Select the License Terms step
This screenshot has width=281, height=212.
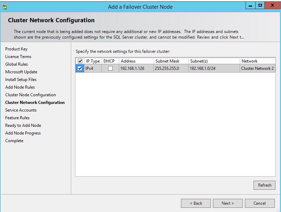click(x=18, y=57)
